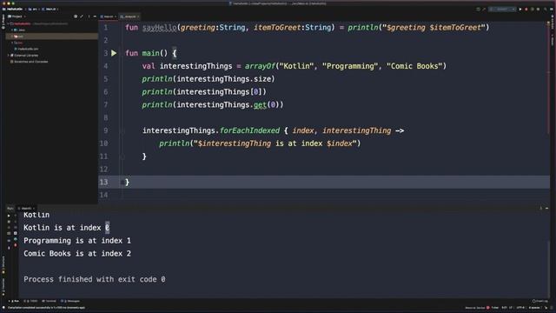Click the rerun arrow in the Run panel sidebar
This screenshot has width=556, height=313.
9,216
